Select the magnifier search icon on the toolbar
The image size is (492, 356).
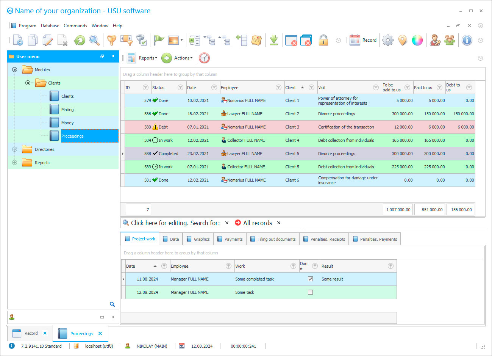(94, 40)
